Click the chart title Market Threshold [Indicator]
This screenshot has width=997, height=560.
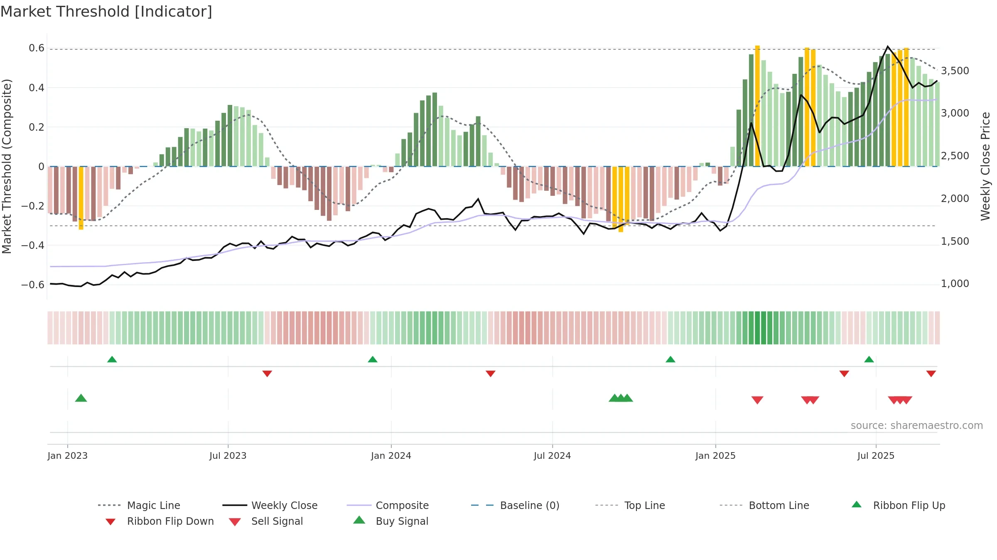click(x=106, y=12)
